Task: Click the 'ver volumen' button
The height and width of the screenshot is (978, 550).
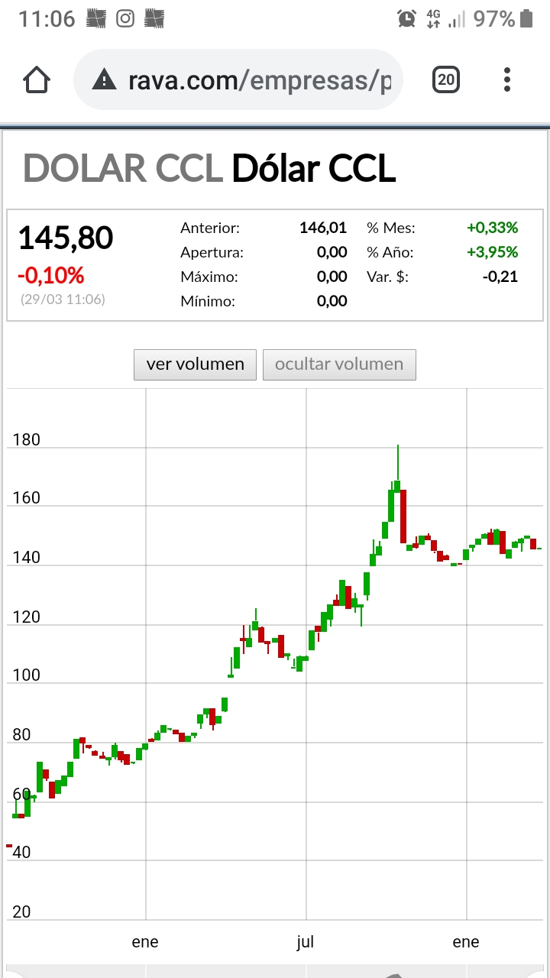Action: coord(196,364)
